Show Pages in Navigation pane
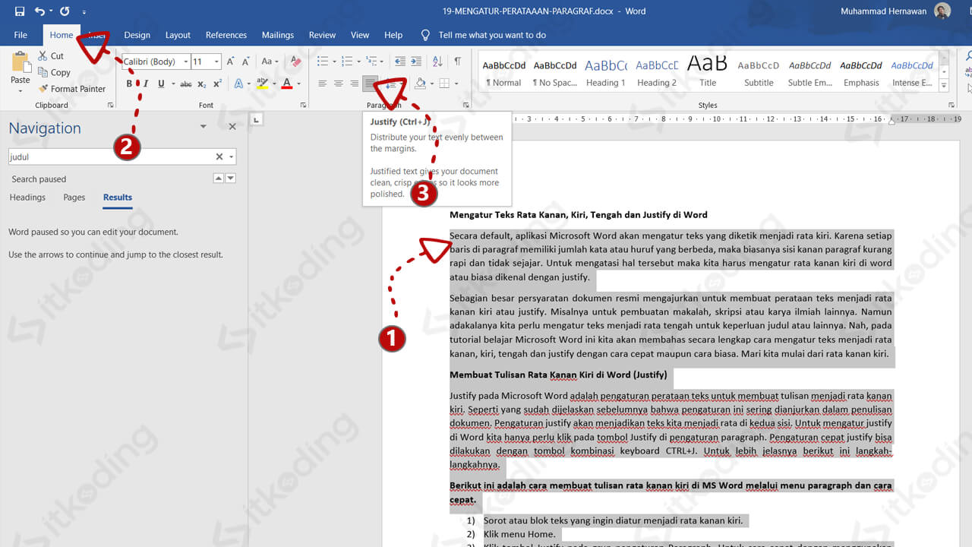The width and height of the screenshot is (972, 547). [74, 198]
